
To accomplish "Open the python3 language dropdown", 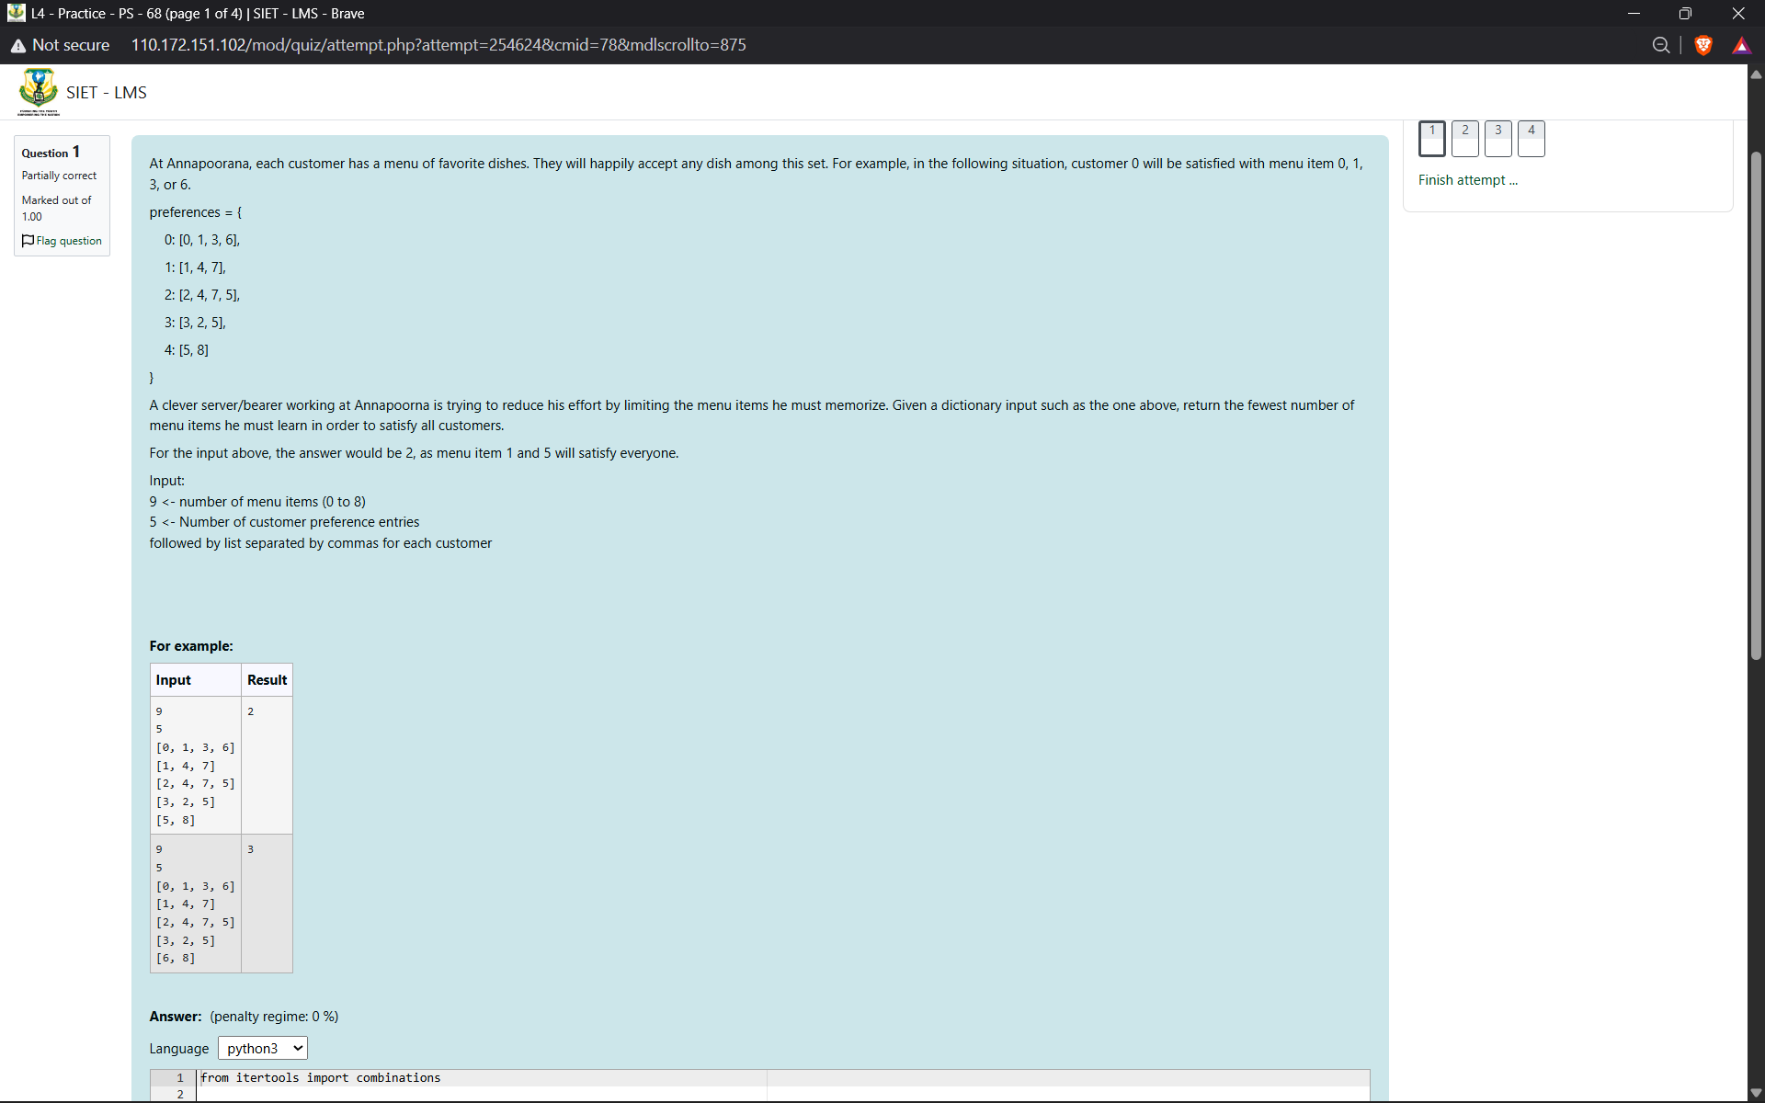I will 263,1048.
